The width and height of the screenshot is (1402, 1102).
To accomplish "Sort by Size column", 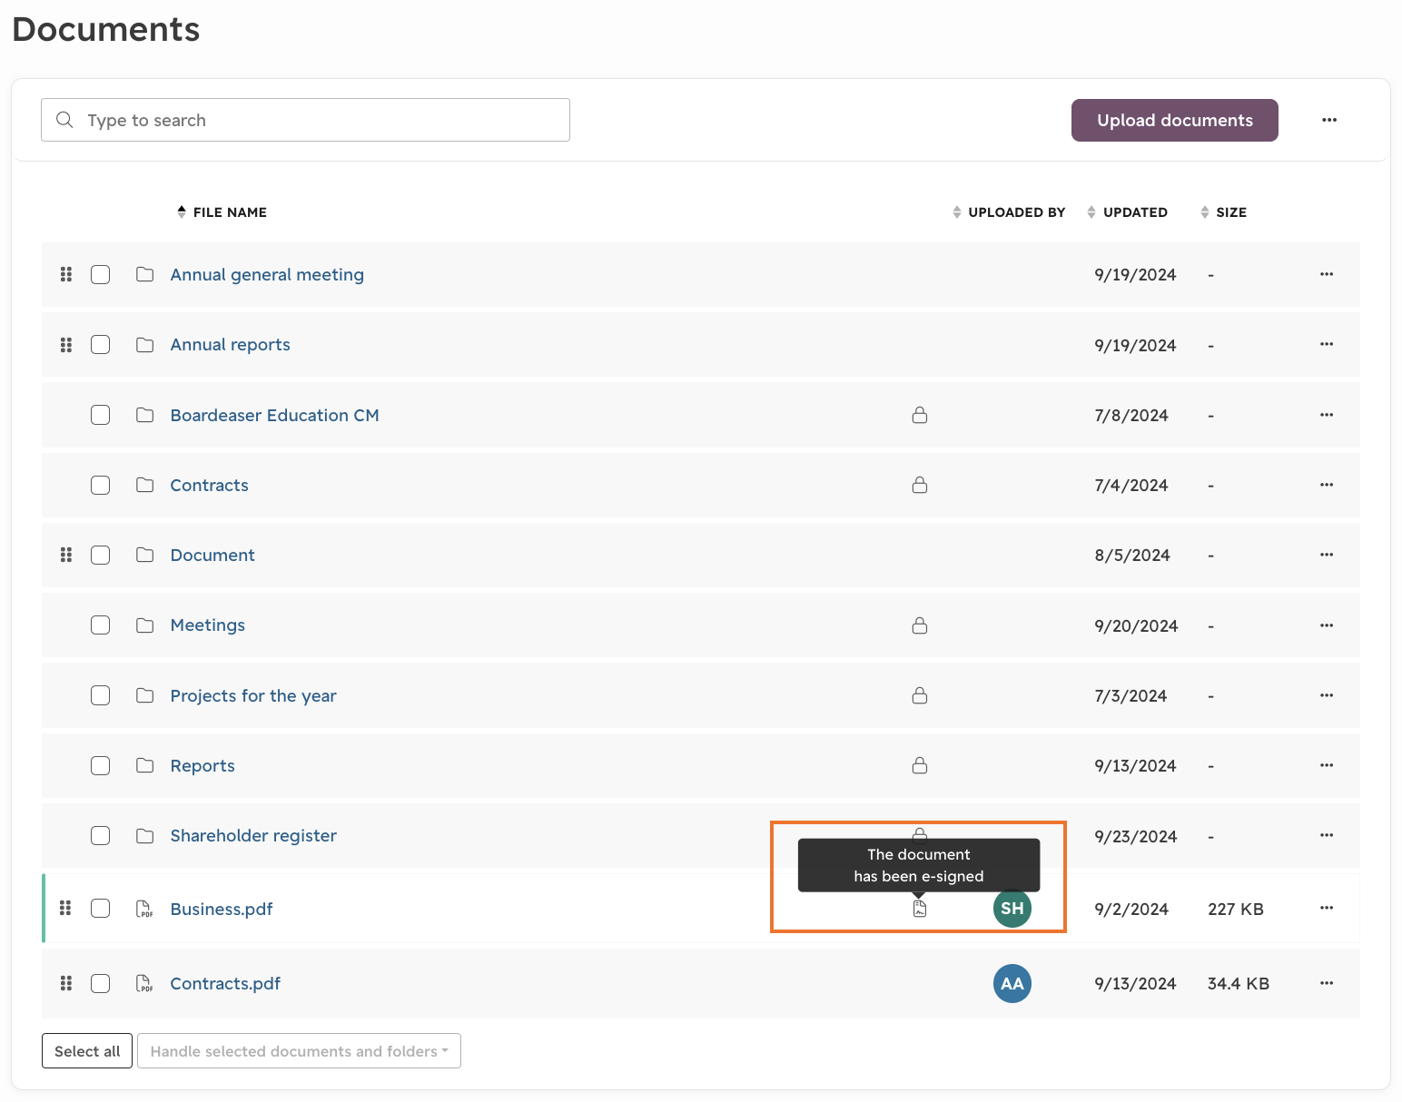I will click(x=1223, y=212).
